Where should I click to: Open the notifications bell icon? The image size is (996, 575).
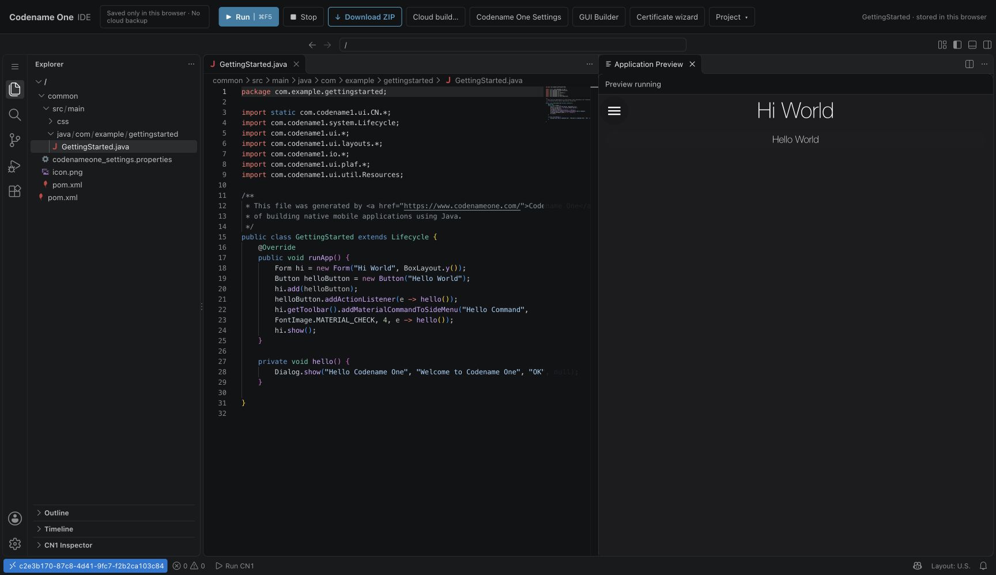point(983,566)
